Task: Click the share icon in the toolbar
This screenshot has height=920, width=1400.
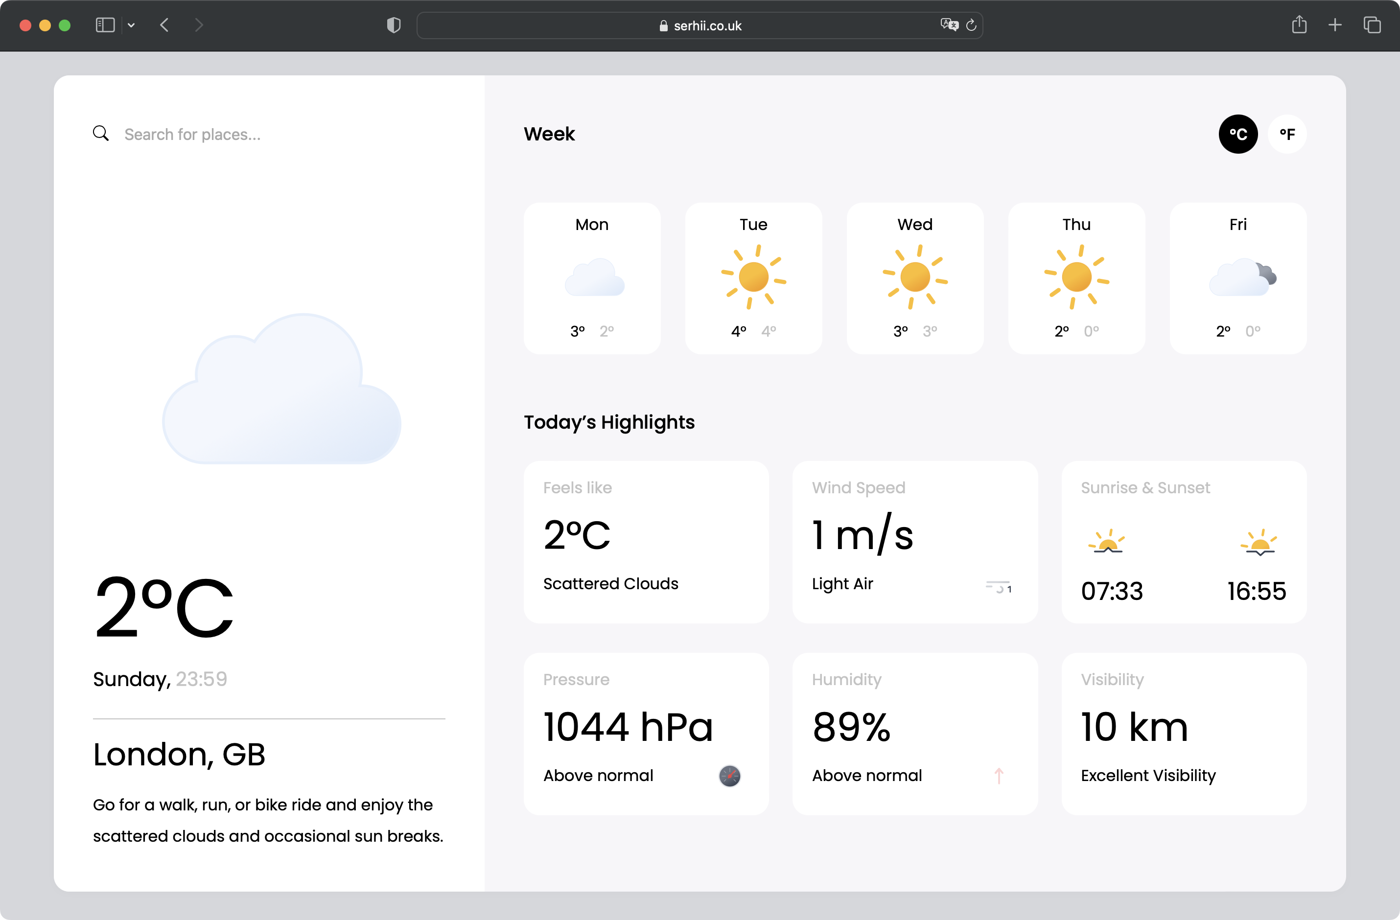Action: tap(1300, 24)
